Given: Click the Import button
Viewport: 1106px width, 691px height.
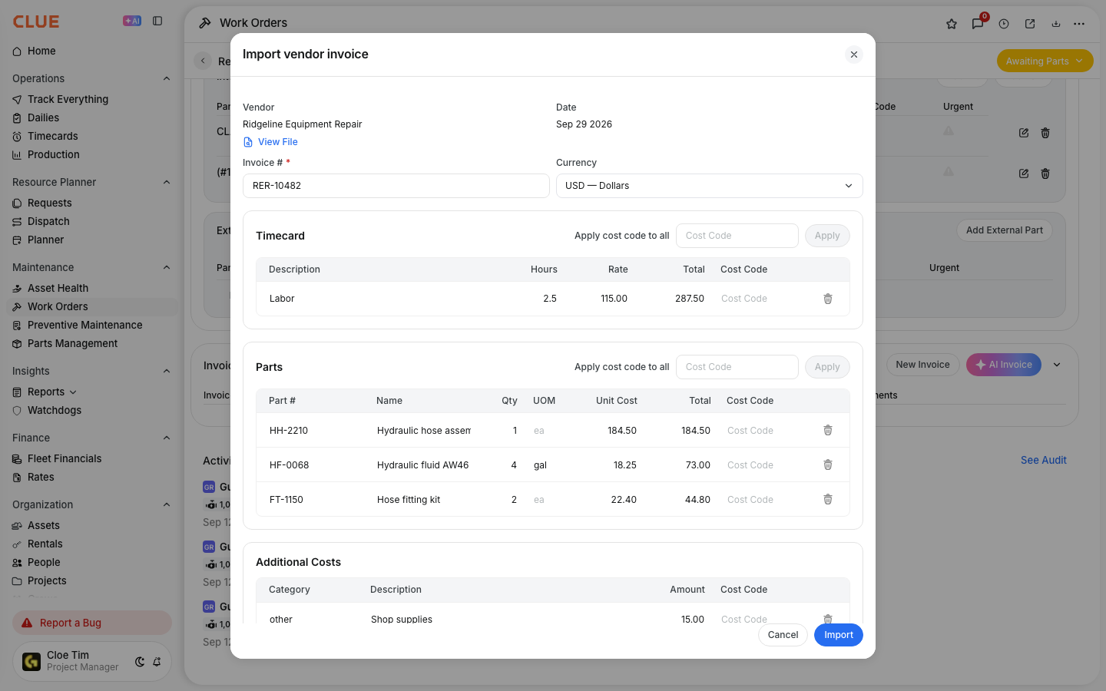Looking at the screenshot, I should pyautogui.click(x=839, y=635).
